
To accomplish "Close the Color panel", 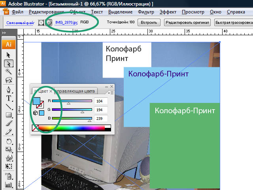I will coord(111,87).
